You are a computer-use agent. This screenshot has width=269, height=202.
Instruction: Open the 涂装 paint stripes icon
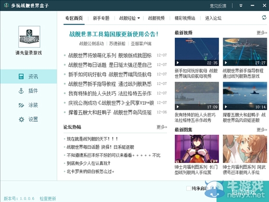tap(21, 105)
